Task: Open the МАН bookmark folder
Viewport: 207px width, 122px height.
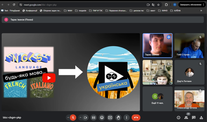Action: (x=68, y=10)
